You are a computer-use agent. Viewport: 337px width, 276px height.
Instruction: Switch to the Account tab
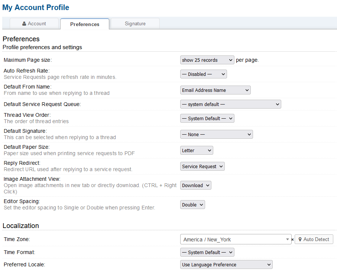(34, 23)
